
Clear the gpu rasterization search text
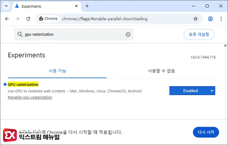click(128, 34)
